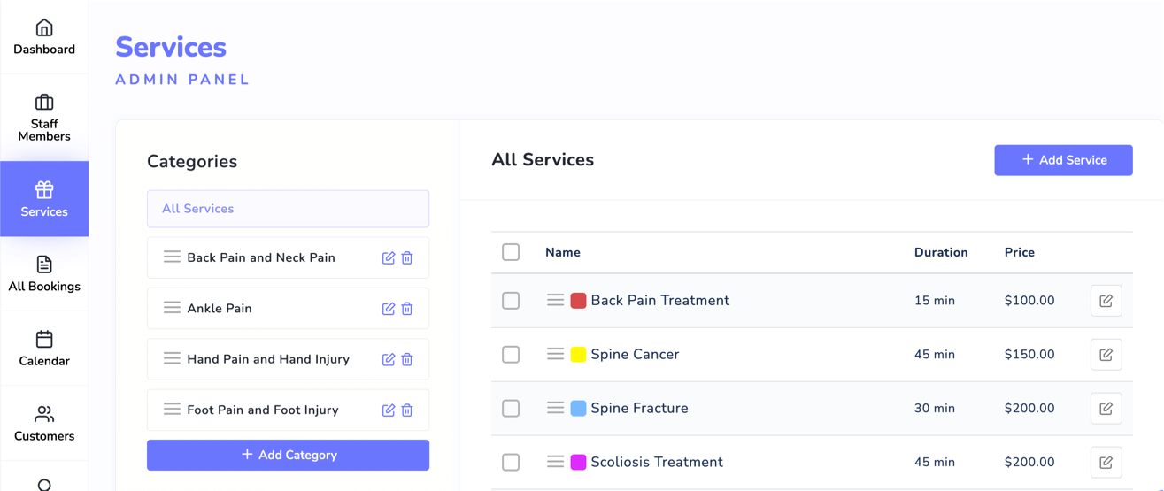Click the reorder handle for Ankle Pain category

pos(172,308)
